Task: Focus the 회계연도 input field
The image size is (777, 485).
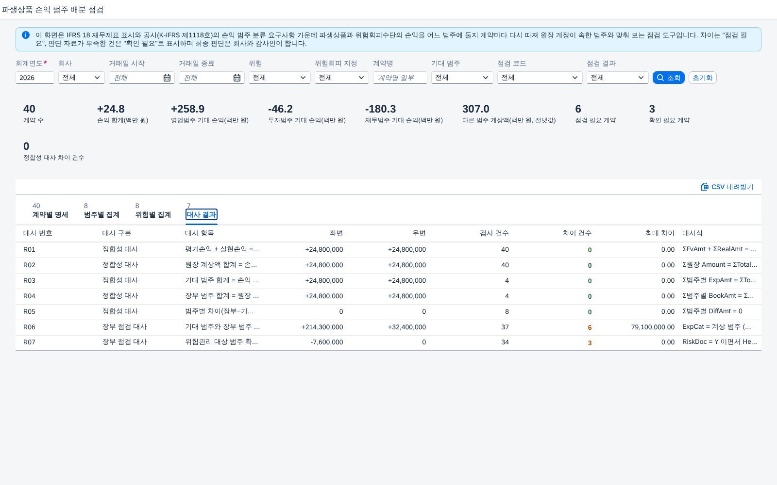Action: pyautogui.click(x=35, y=78)
